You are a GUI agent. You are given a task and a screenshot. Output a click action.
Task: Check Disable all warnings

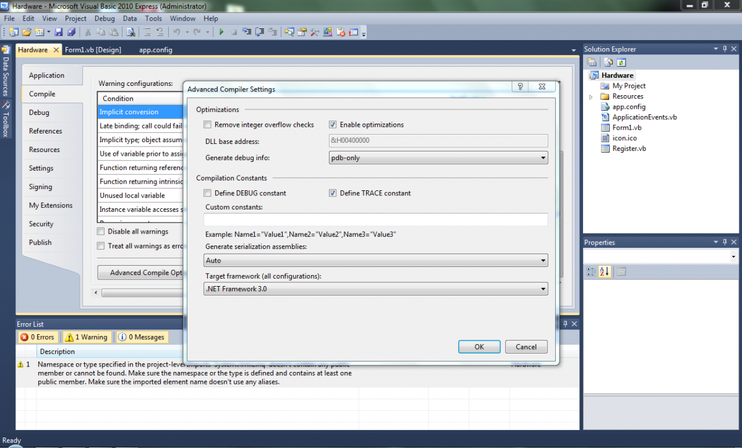(101, 232)
